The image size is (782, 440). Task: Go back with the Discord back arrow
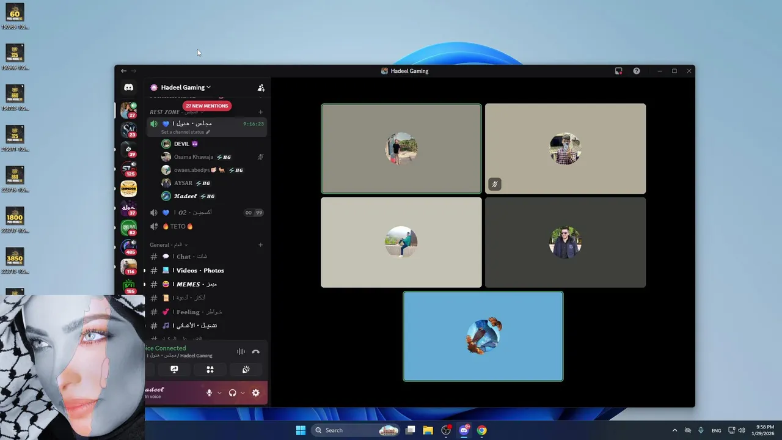click(x=123, y=71)
